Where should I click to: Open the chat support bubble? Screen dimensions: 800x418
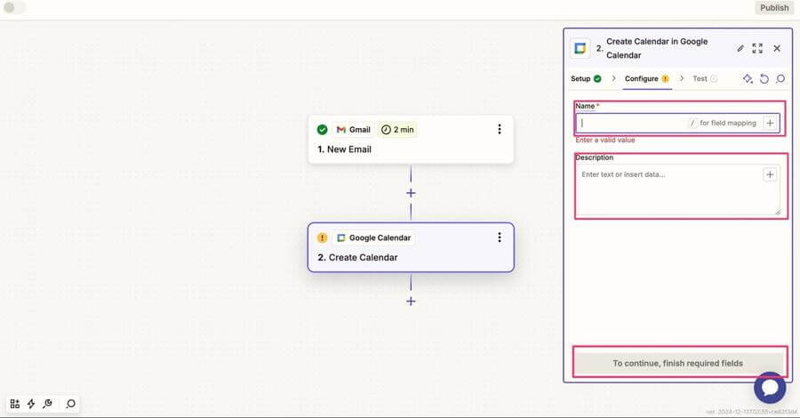click(x=769, y=388)
